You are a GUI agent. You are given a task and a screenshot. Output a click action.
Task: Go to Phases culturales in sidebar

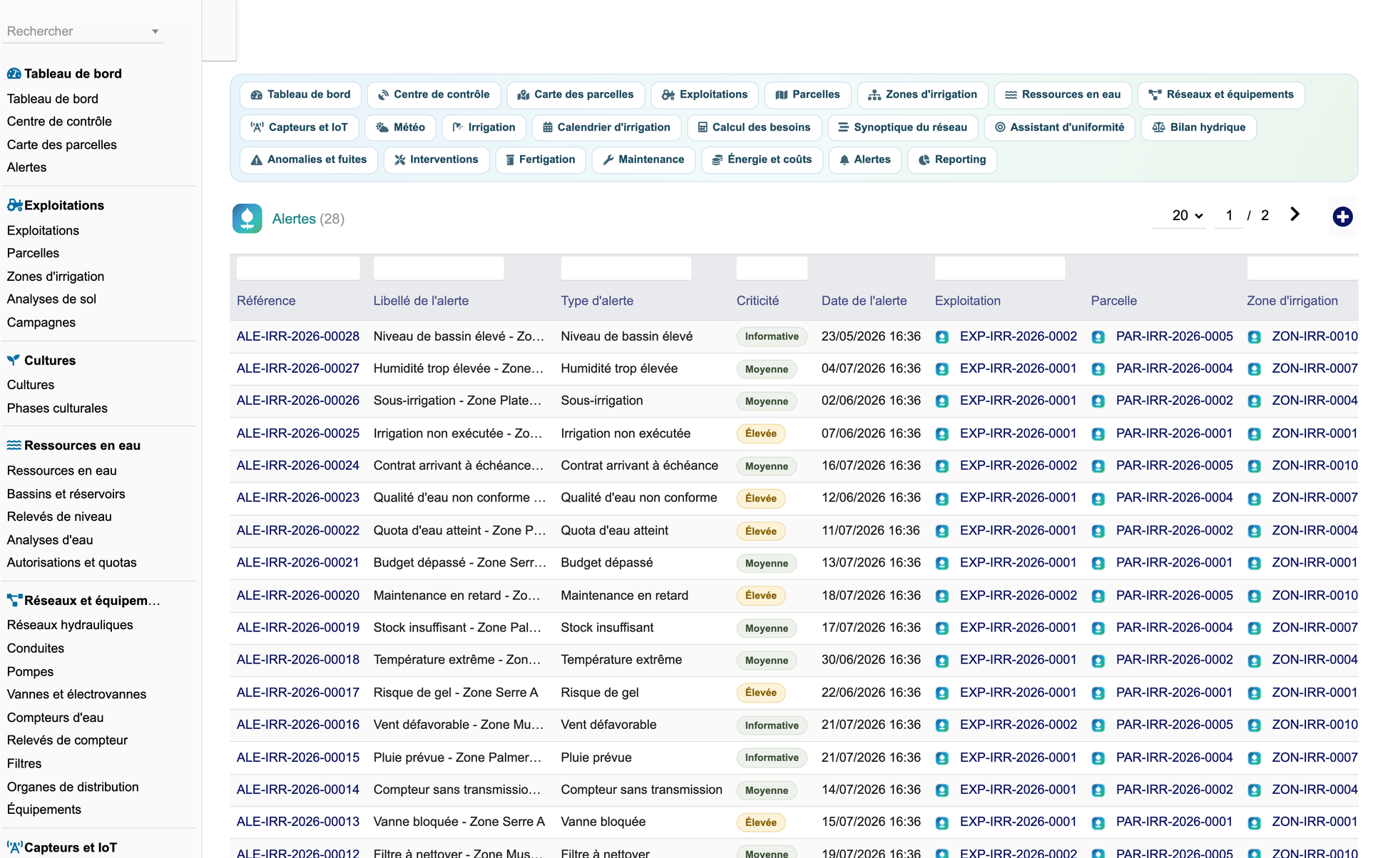(x=57, y=408)
